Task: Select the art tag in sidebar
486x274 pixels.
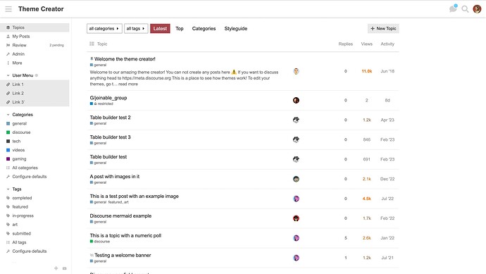Action: coord(35,225)
